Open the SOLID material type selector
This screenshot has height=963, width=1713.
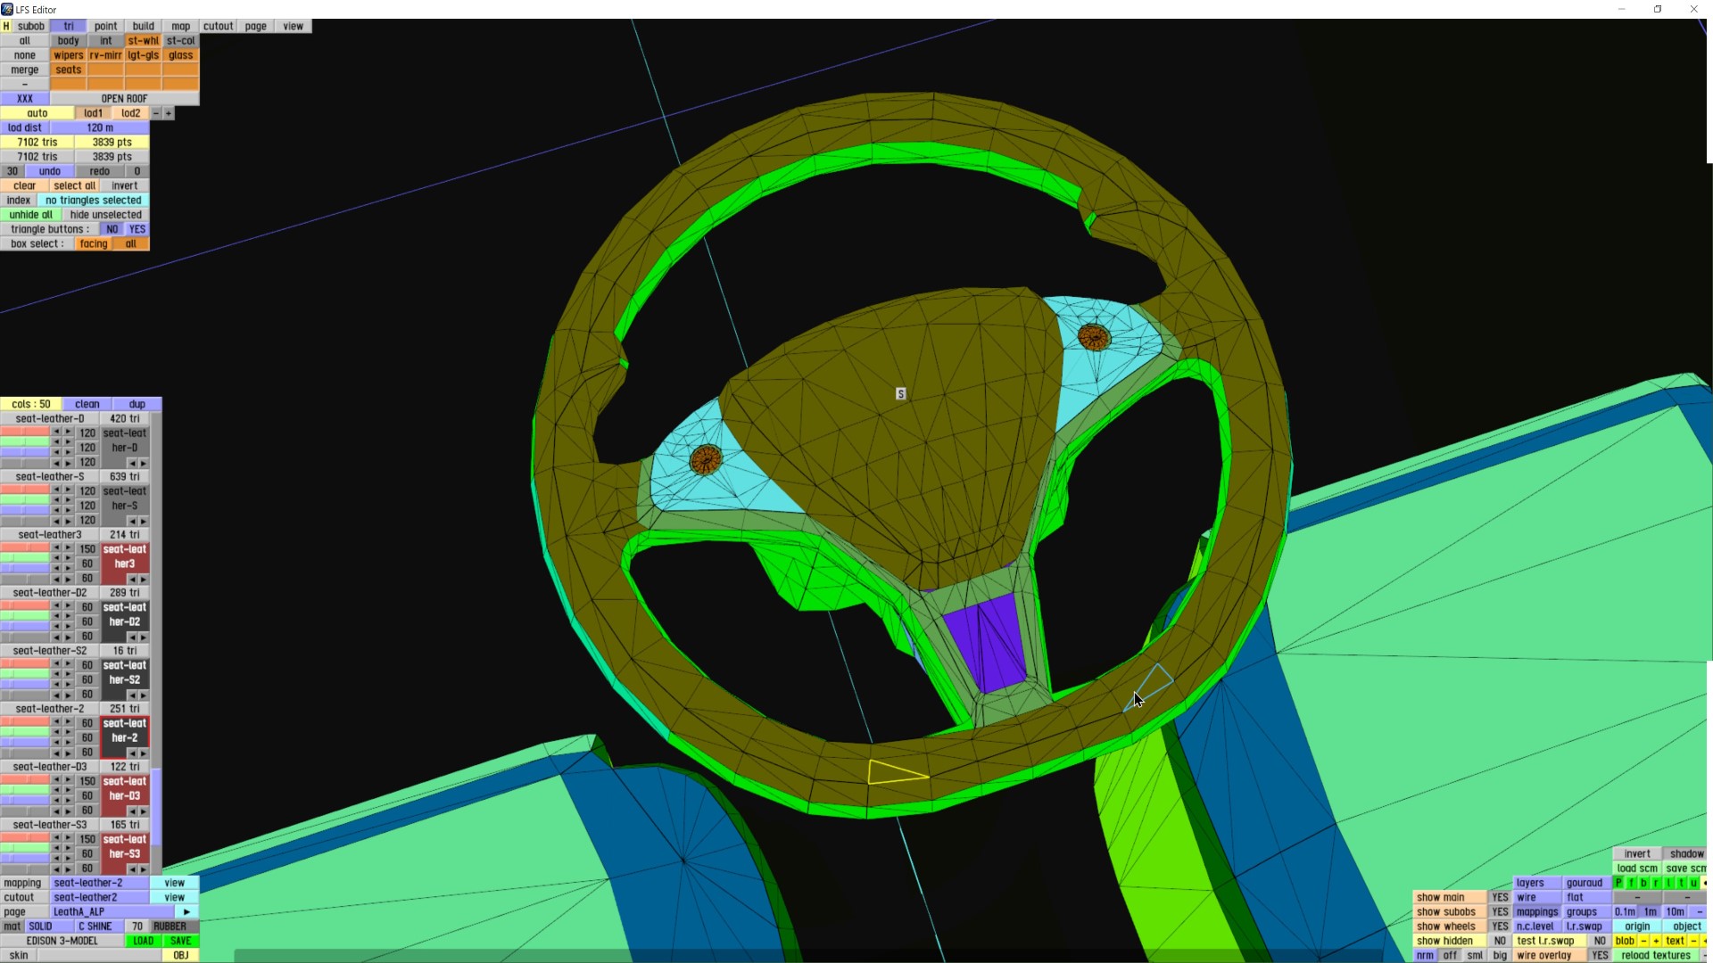(x=40, y=926)
